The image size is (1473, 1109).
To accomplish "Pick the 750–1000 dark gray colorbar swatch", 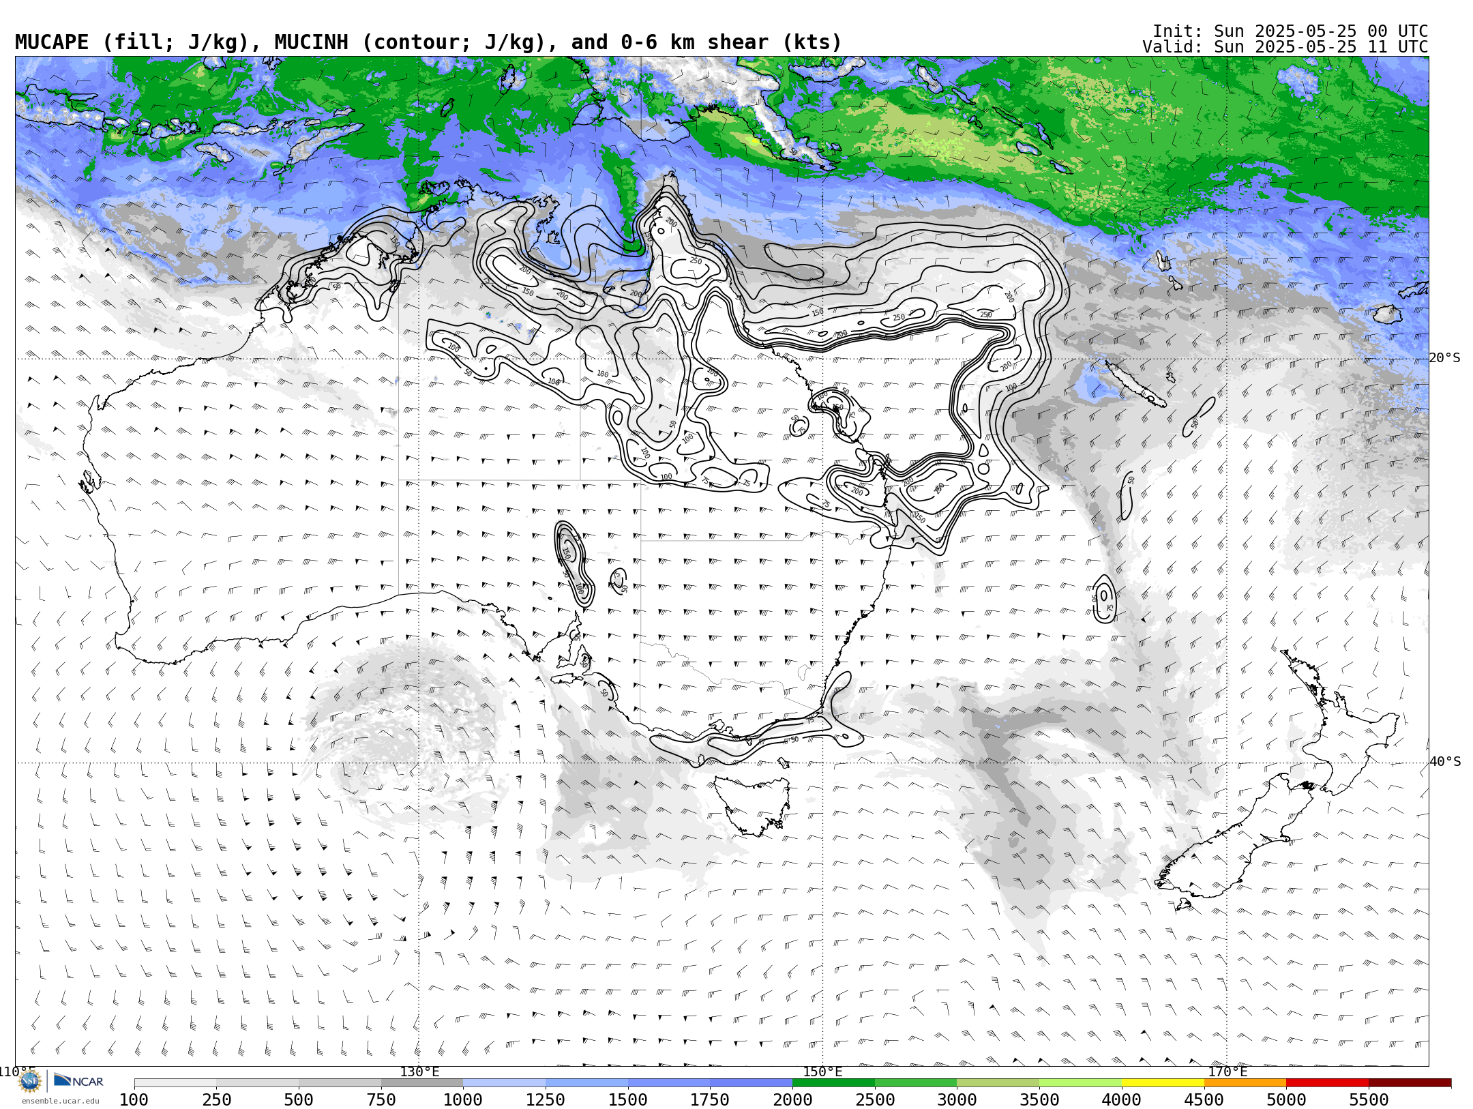I will coord(422,1083).
